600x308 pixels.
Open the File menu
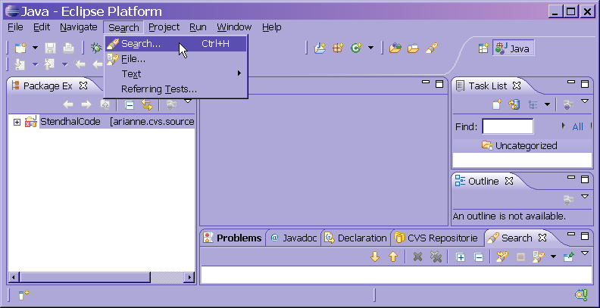point(15,27)
